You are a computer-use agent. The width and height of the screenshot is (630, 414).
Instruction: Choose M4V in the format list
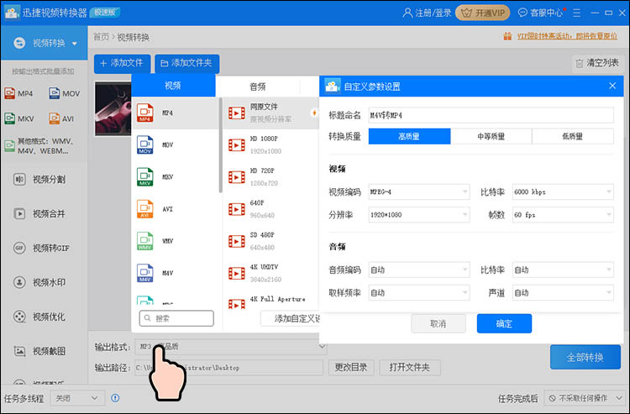coord(175,273)
